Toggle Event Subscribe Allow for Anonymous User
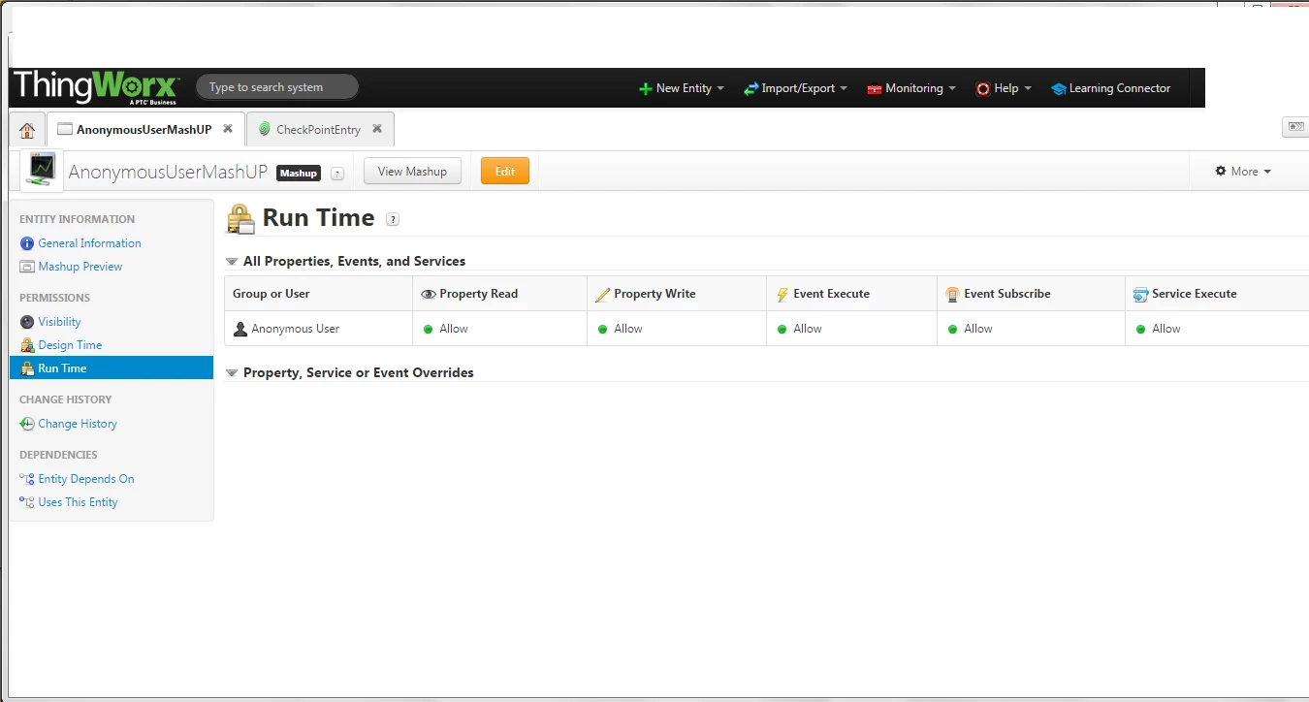 [x=971, y=329]
